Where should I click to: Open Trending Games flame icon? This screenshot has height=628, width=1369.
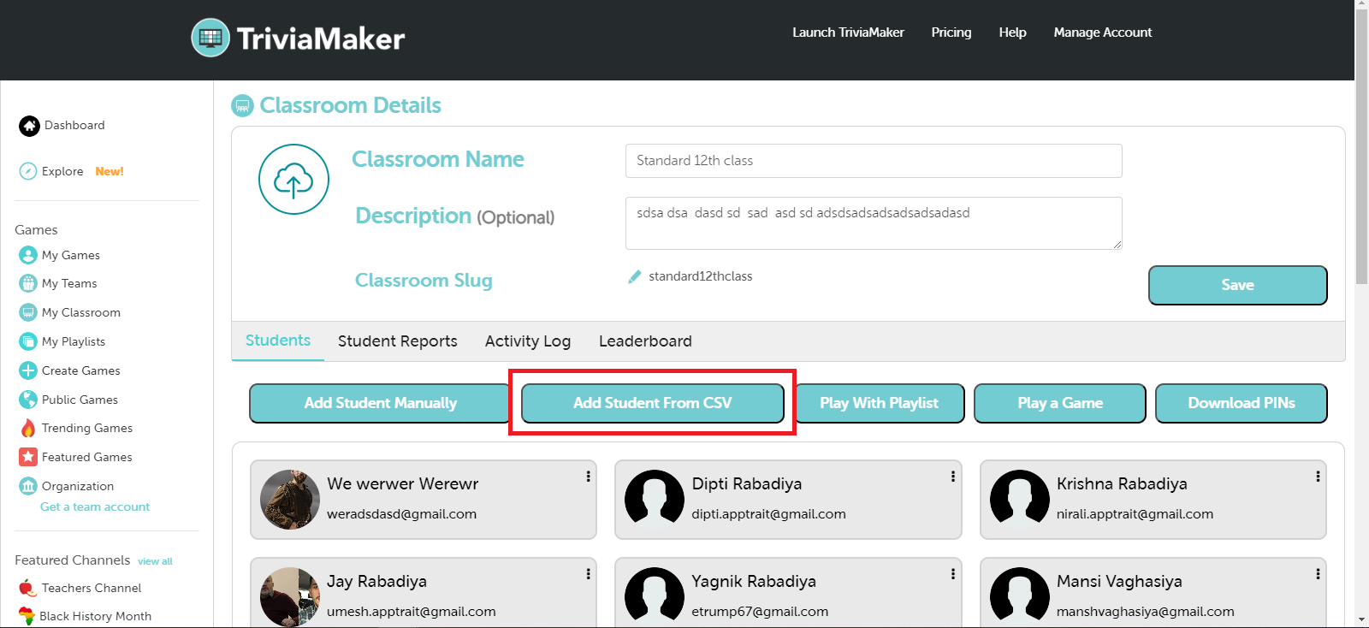coord(28,428)
